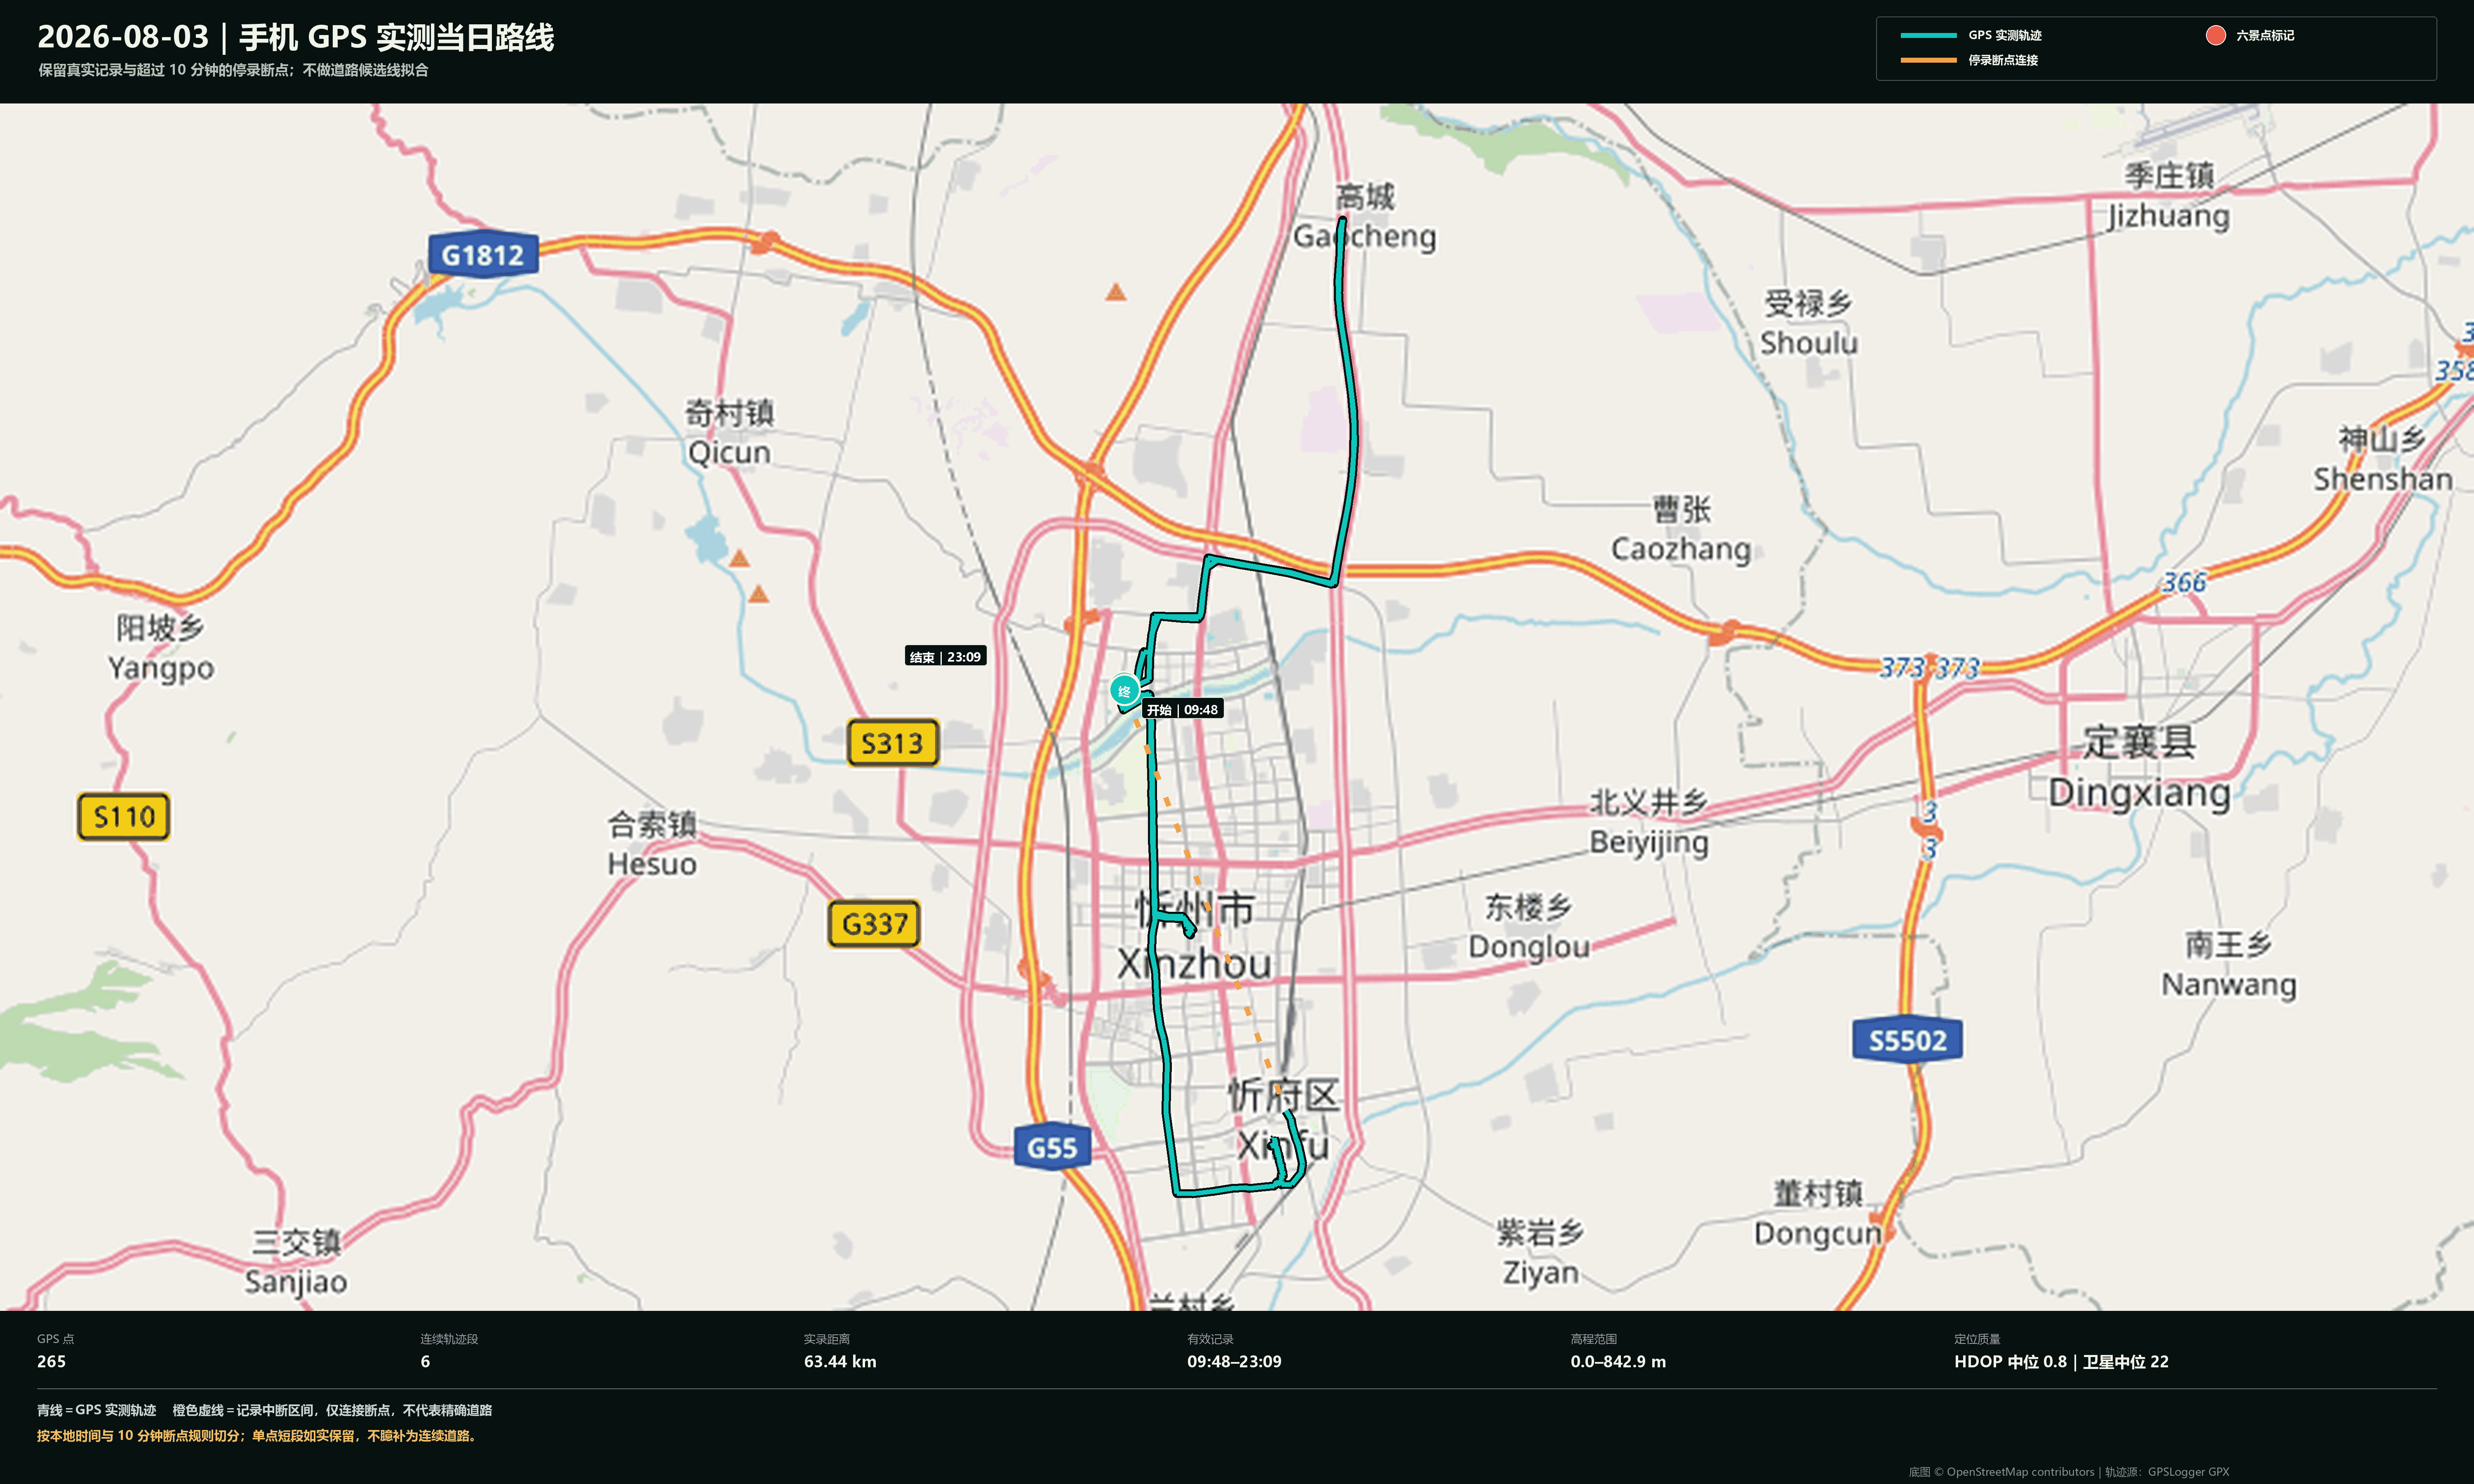Click the teal end marker labeled 终
2474x1484 pixels.
[x=1124, y=690]
